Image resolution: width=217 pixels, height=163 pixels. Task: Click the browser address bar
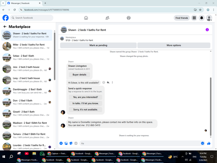coord(107,10)
